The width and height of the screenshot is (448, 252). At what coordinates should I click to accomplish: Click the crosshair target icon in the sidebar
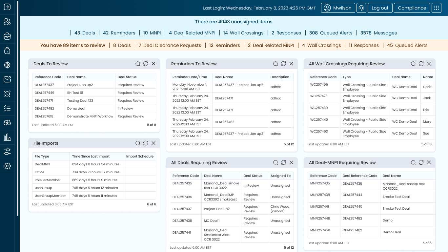[7, 65]
